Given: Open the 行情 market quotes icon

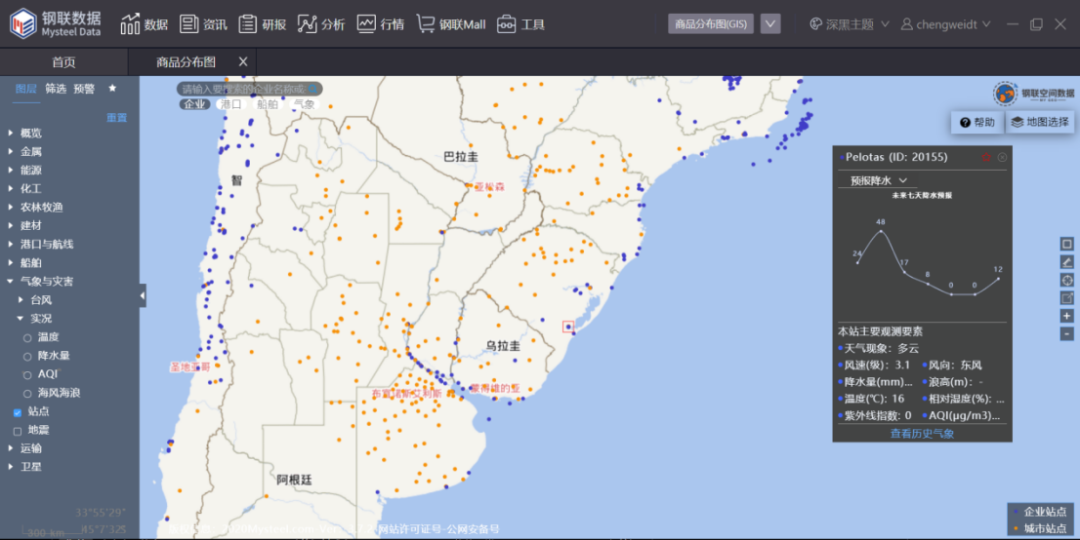Looking at the screenshot, I should 366,24.
